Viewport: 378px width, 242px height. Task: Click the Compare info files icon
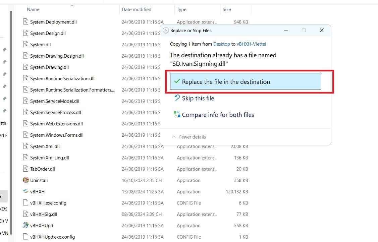(x=177, y=114)
